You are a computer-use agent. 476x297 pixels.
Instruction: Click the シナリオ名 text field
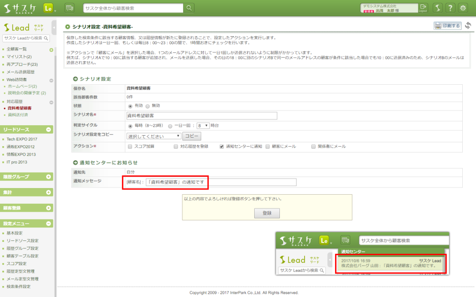tap(201, 115)
